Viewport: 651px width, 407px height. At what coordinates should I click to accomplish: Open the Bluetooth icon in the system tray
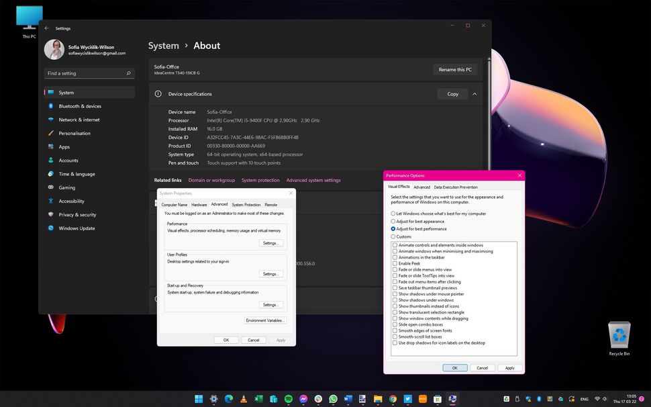coord(539,398)
